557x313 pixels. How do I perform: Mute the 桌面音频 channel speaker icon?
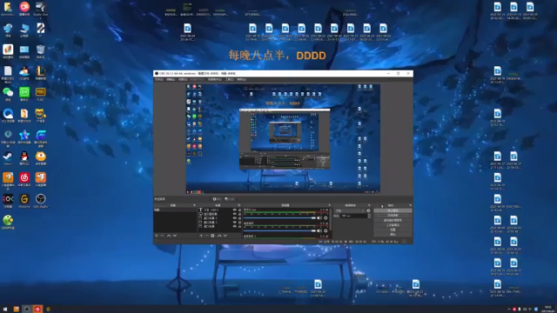tap(319, 231)
